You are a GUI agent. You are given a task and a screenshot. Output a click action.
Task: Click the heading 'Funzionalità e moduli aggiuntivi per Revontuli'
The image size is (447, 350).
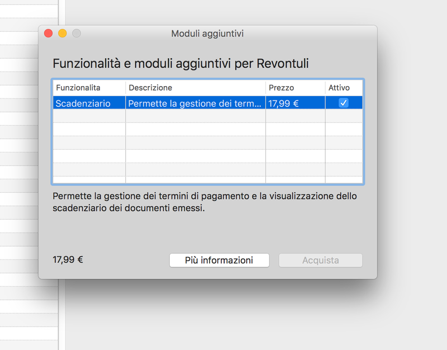(180, 63)
